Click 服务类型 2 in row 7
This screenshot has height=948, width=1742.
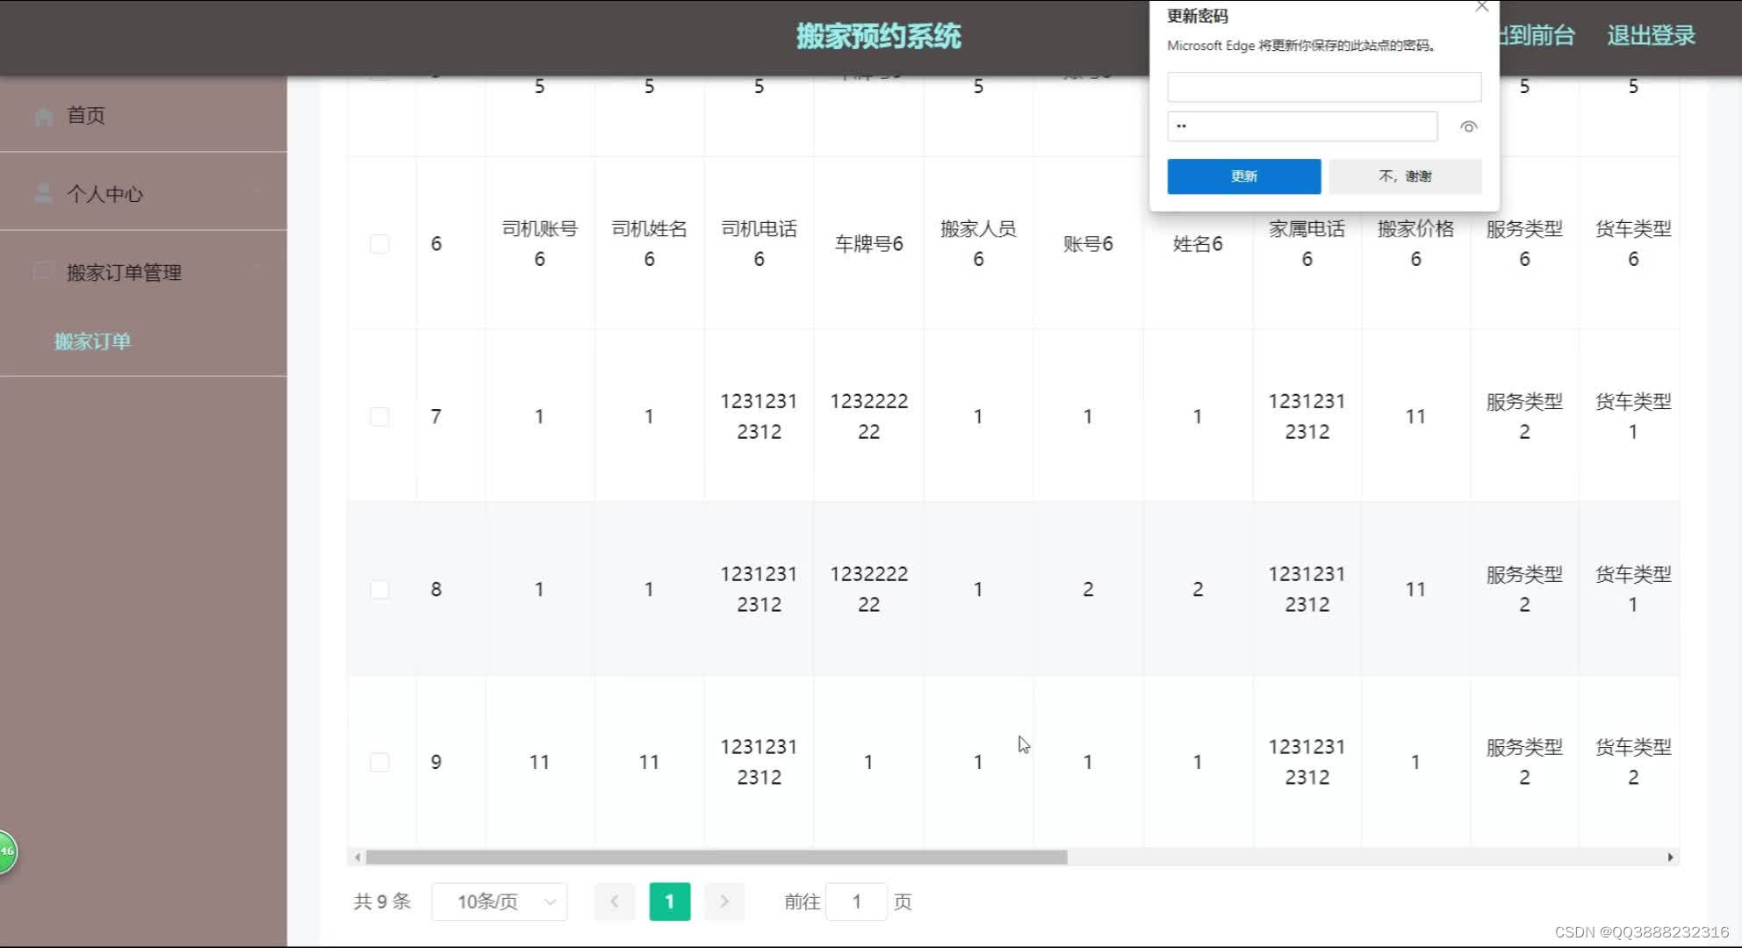(1524, 417)
